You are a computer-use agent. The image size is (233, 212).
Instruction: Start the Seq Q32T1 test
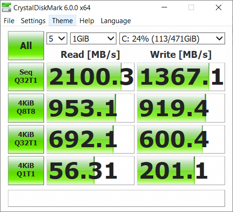click(x=26, y=77)
